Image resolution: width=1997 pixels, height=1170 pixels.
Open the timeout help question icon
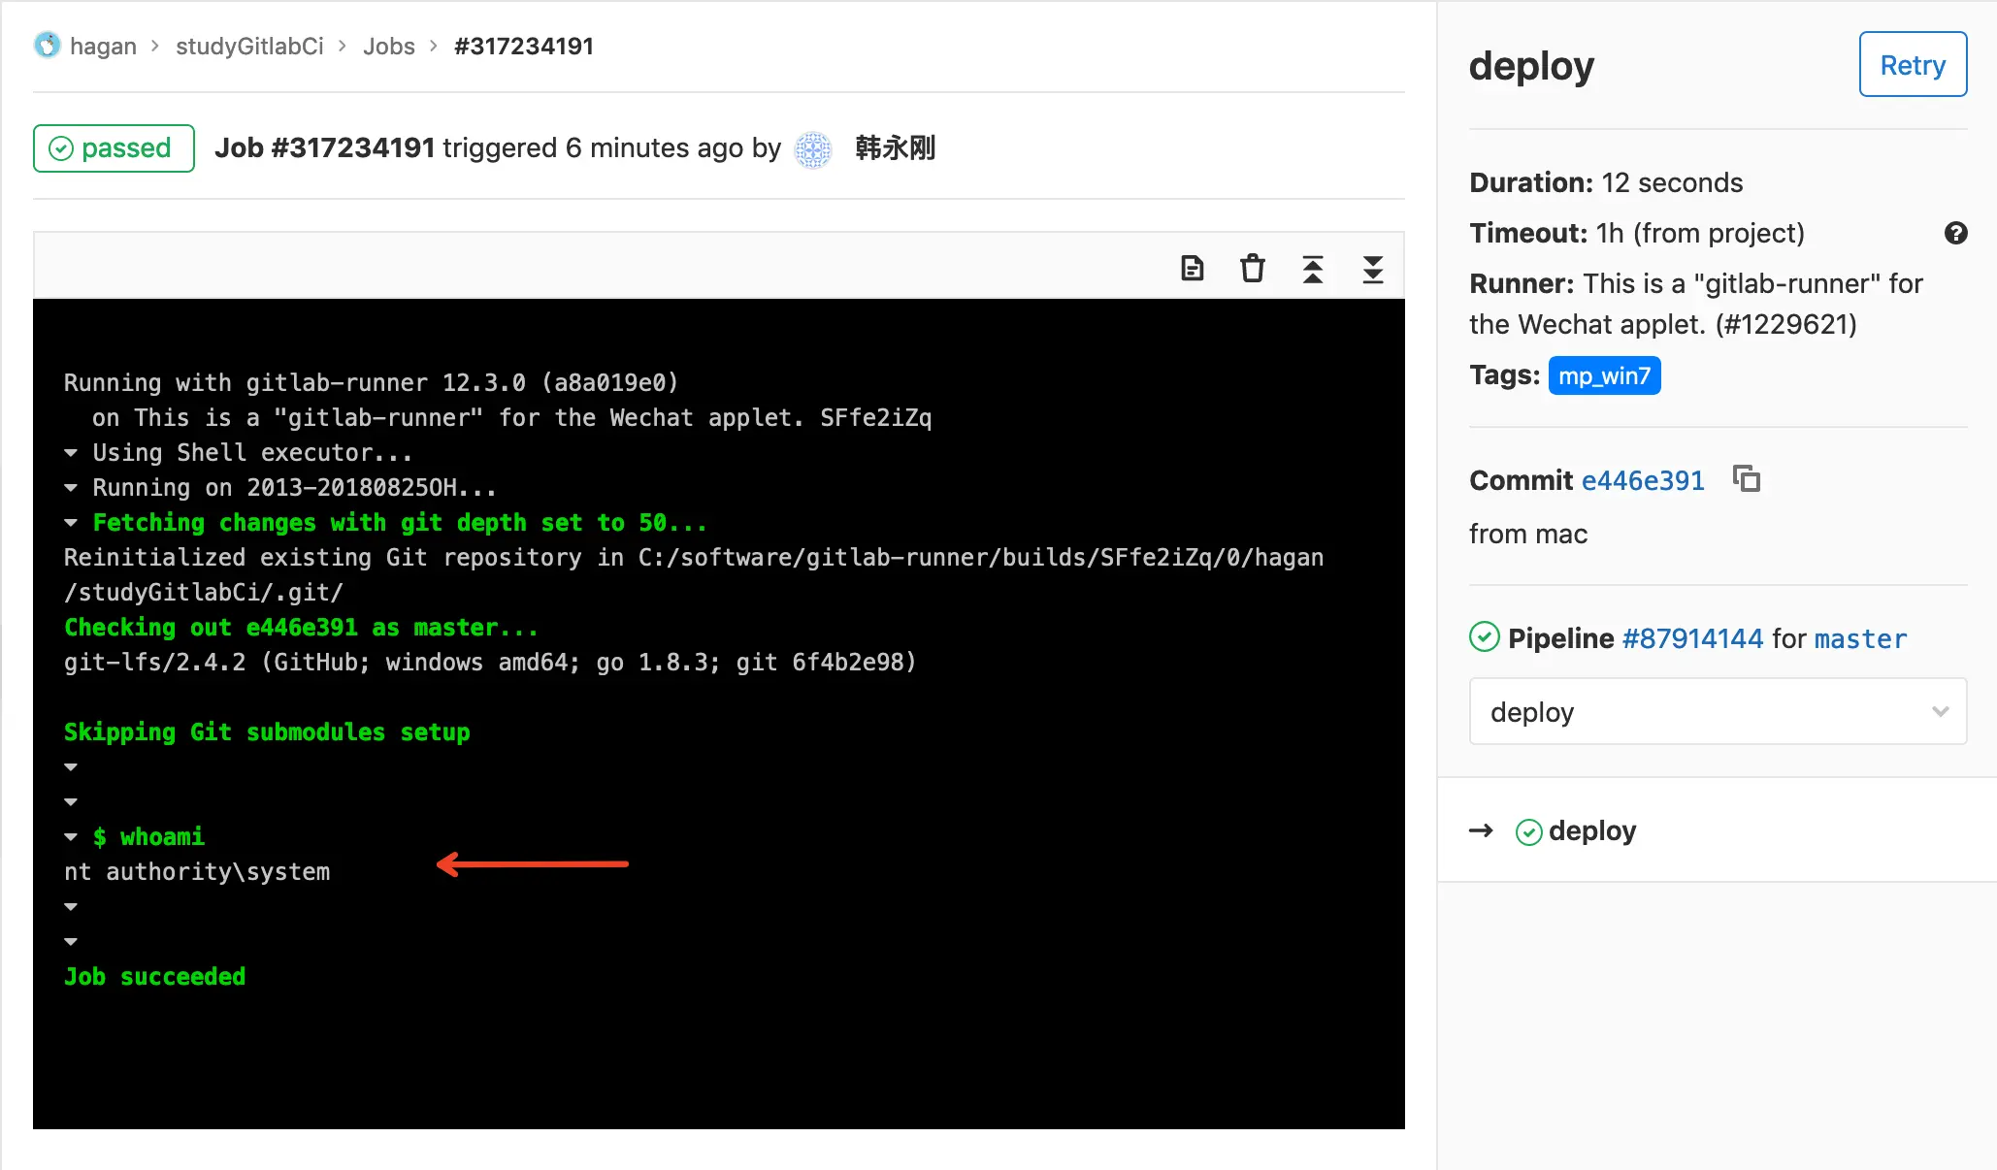pyautogui.click(x=1955, y=233)
